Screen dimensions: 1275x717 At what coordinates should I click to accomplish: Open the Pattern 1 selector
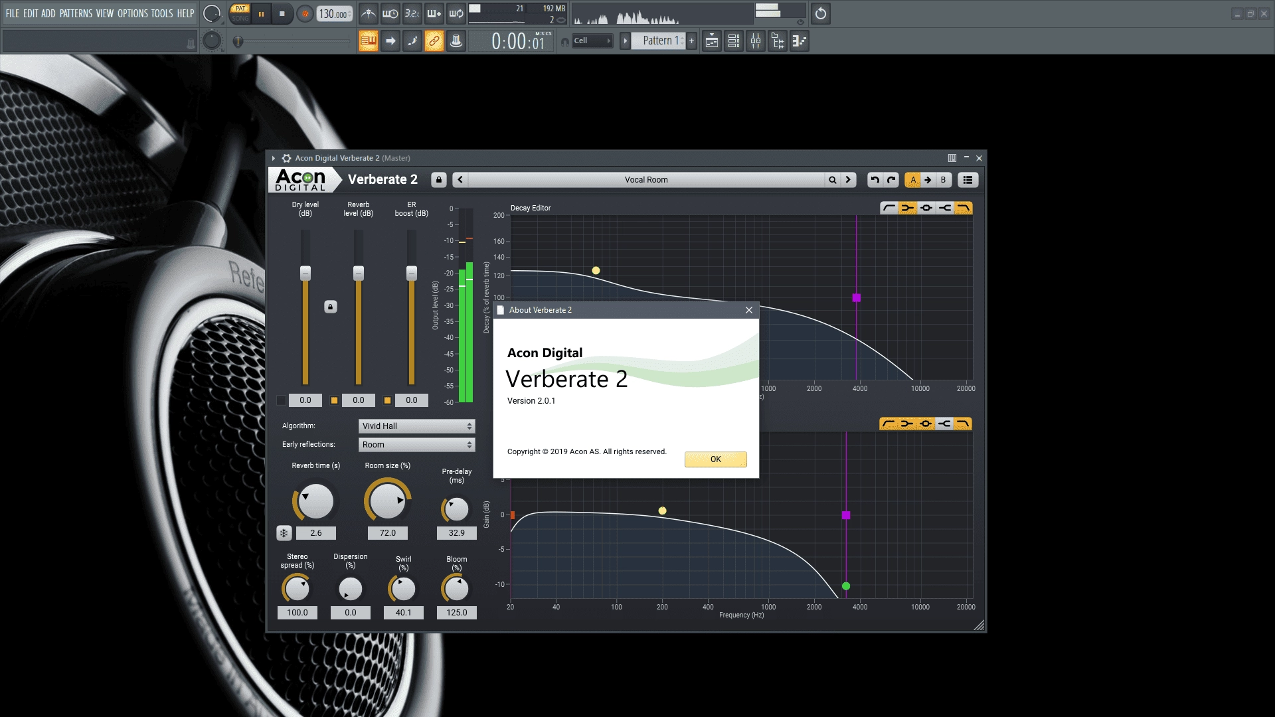point(658,41)
